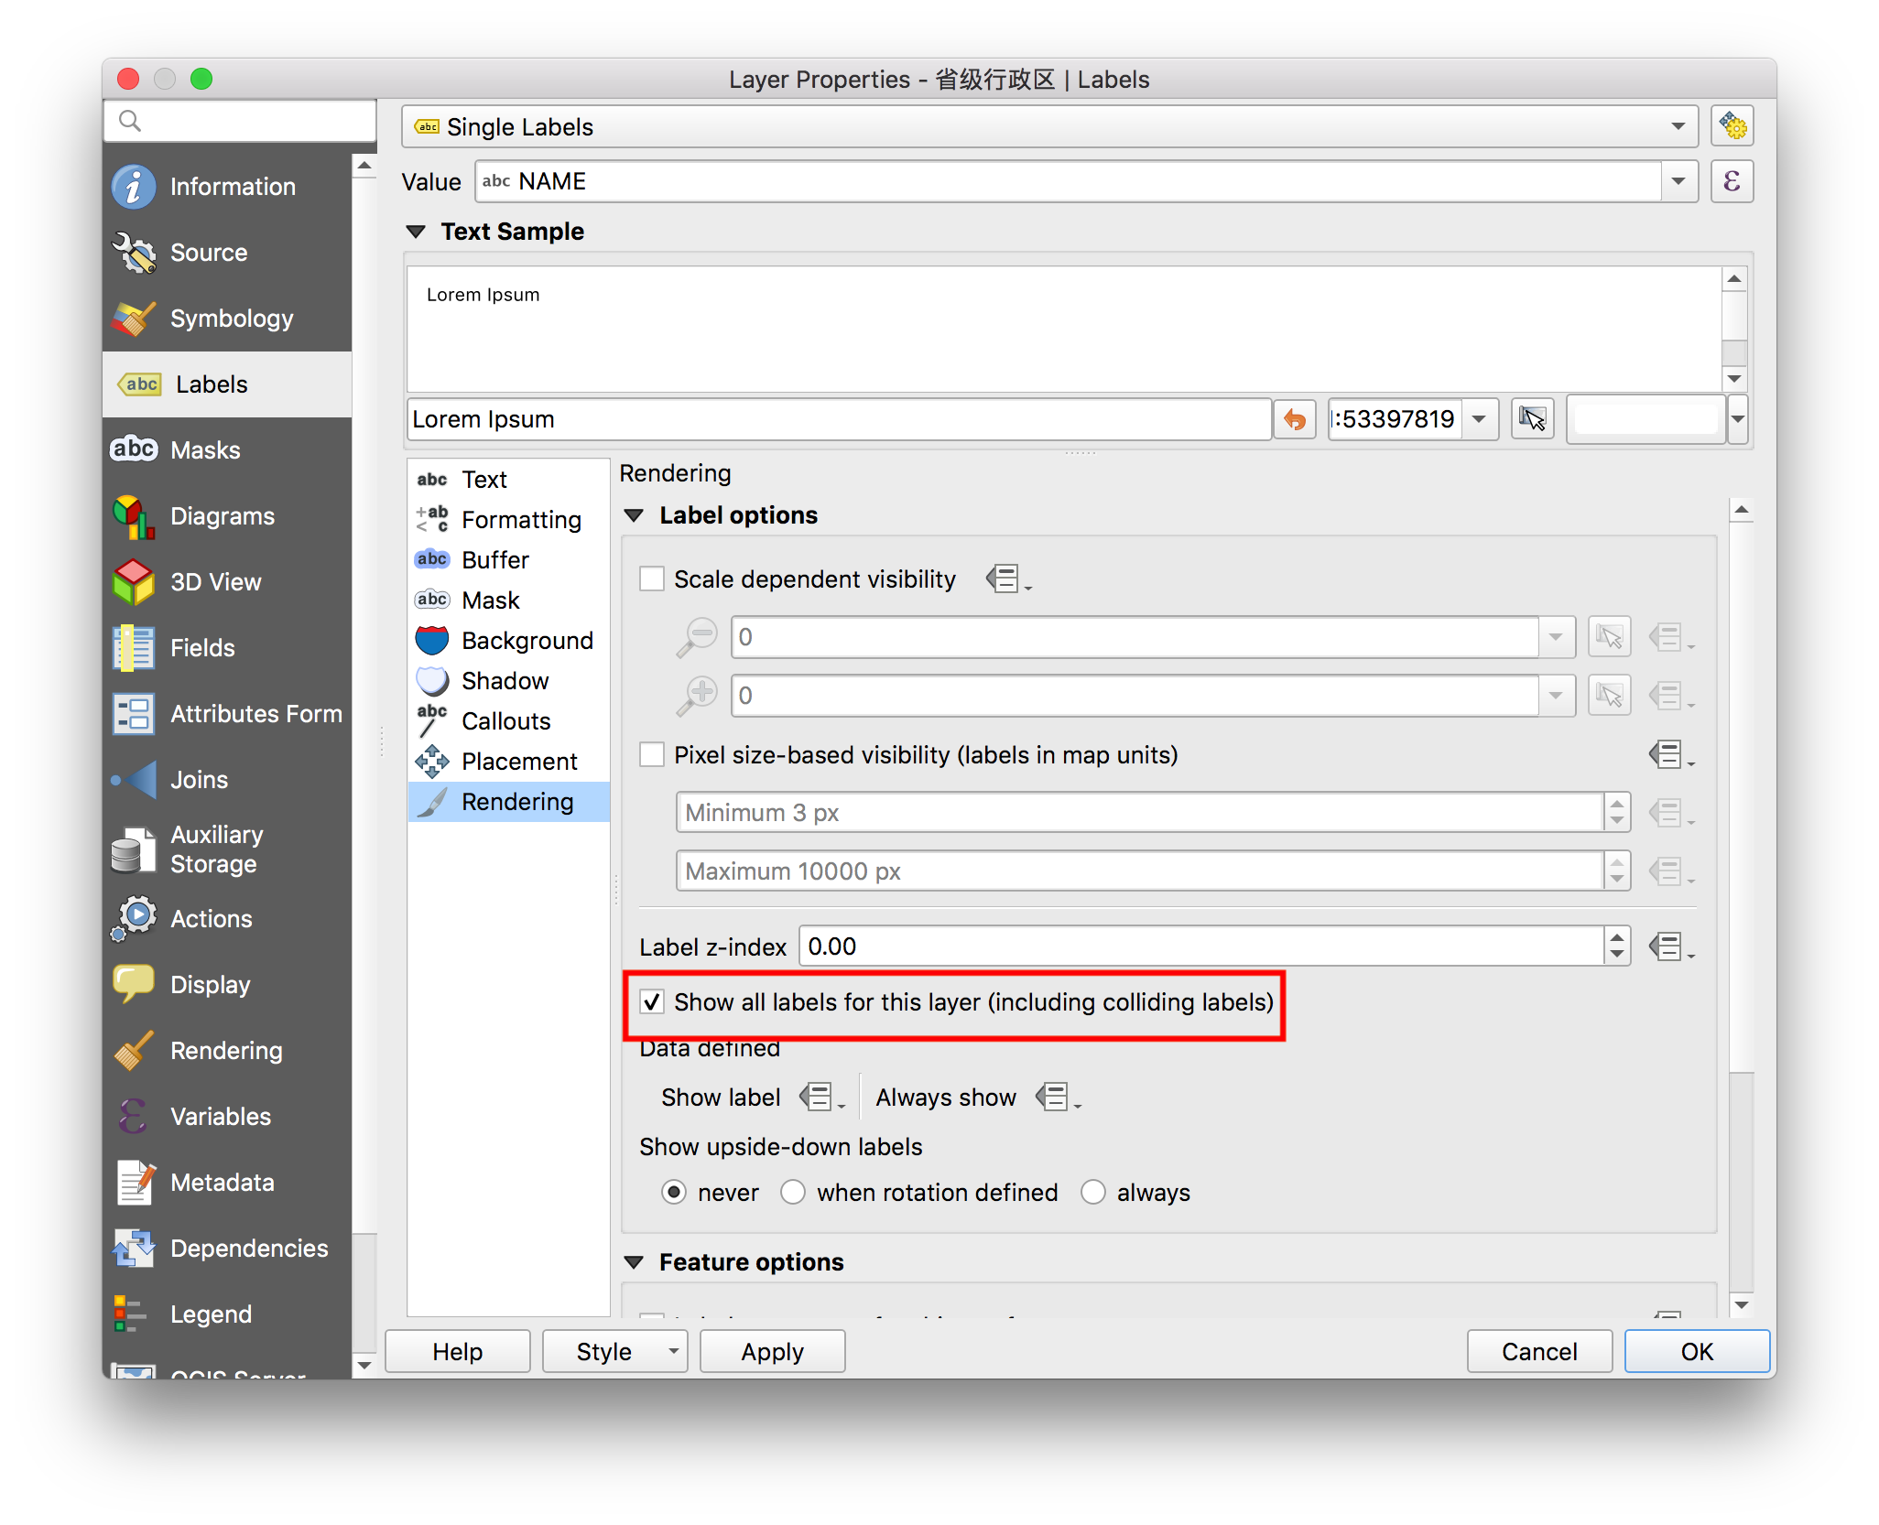The height and width of the screenshot is (1525, 1879).
Task: Click data-defined override for Scale dependent visibility
Action: pos(1005,579)
